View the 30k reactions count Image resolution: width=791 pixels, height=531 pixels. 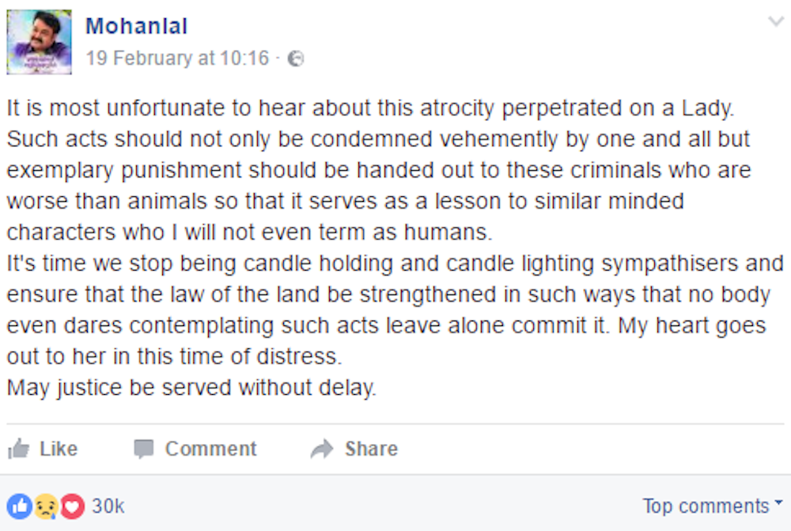tap(108, 506)
